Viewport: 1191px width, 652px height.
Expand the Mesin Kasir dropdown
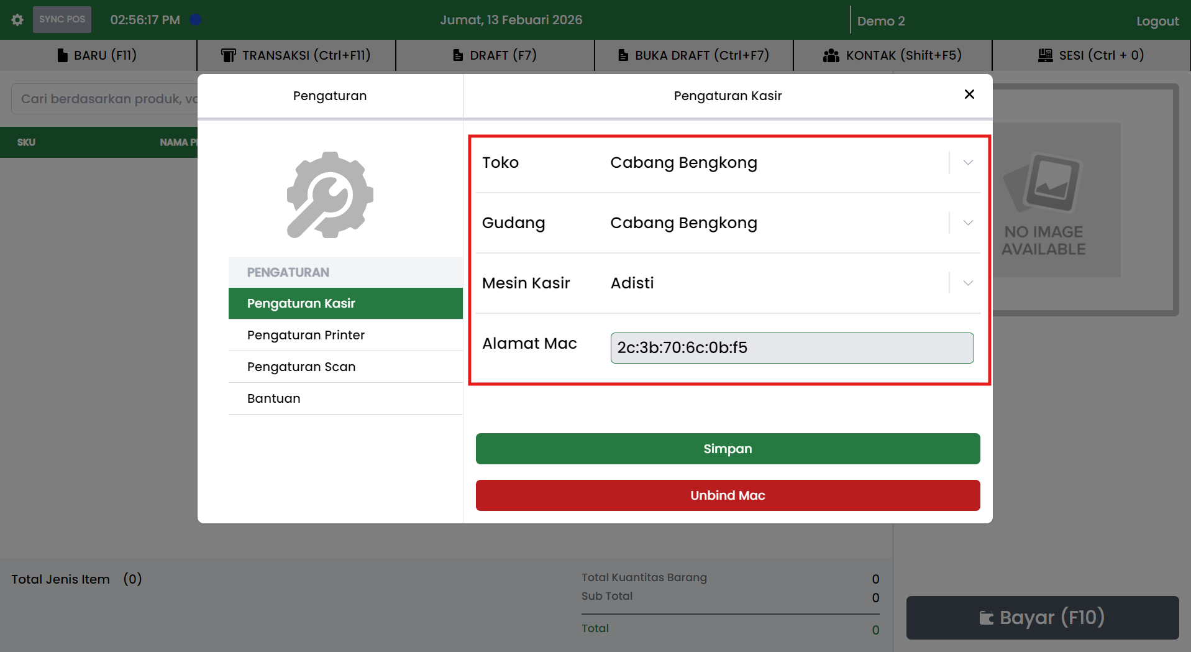point(967,283)
